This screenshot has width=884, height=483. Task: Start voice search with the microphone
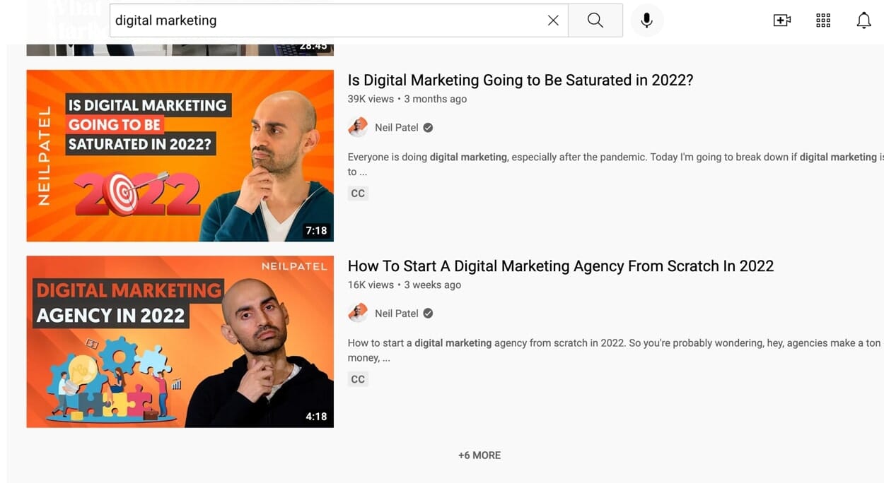[646, 20]
